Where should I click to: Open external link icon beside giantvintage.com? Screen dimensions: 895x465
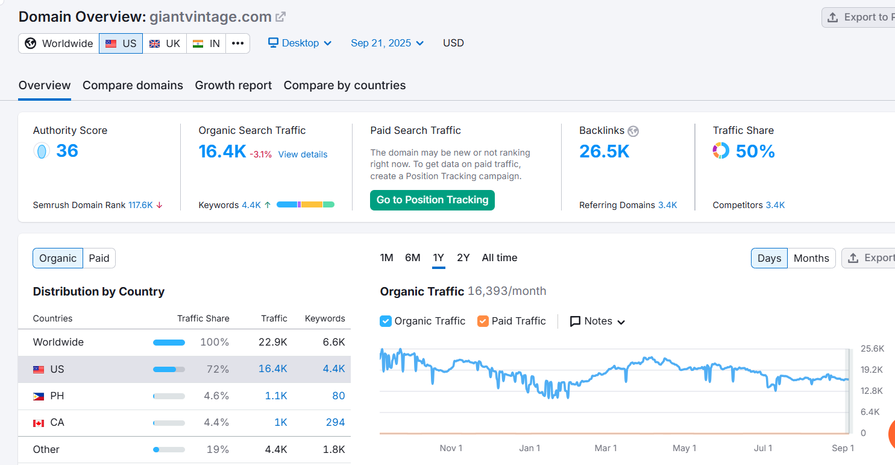[x=281, y=17]
